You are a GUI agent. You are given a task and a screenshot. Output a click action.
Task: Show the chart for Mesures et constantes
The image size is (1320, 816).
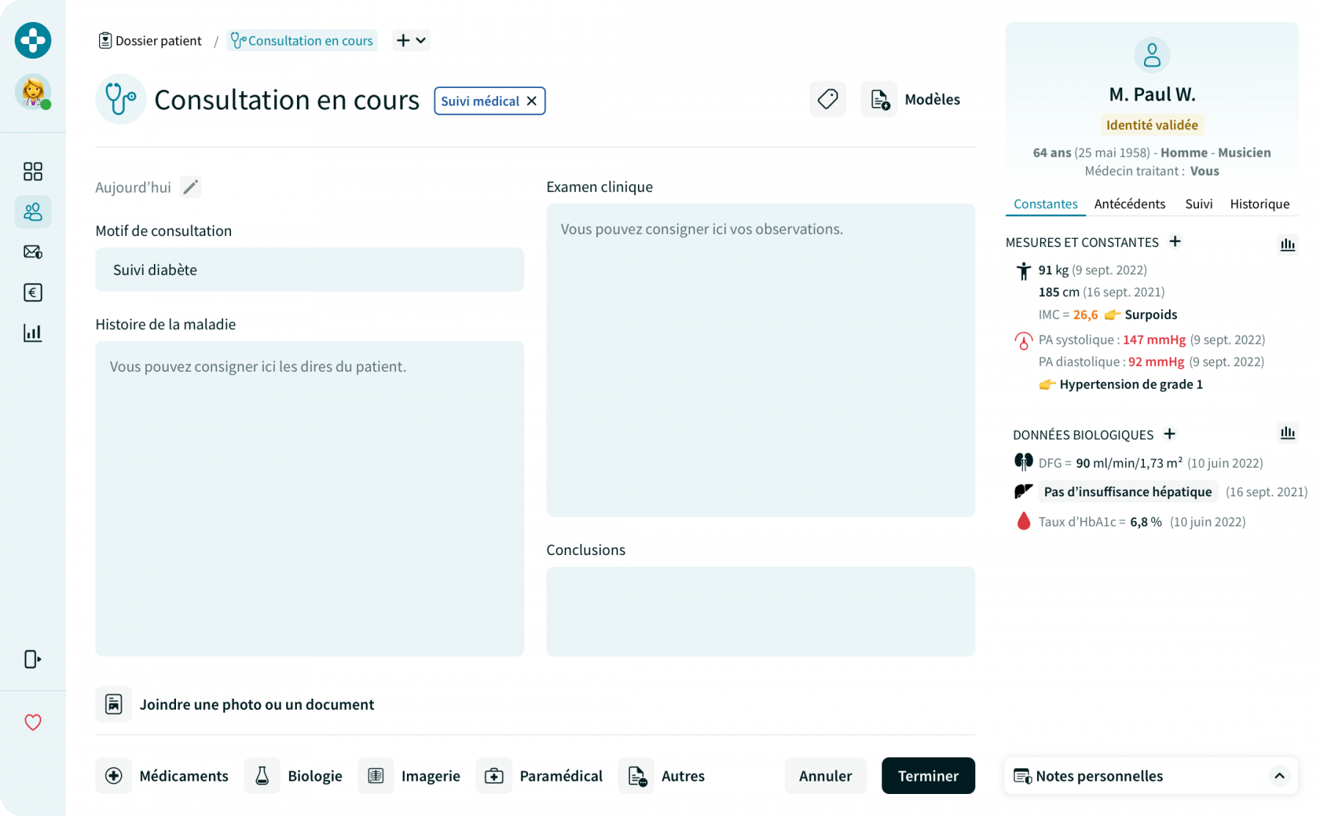1287,244
